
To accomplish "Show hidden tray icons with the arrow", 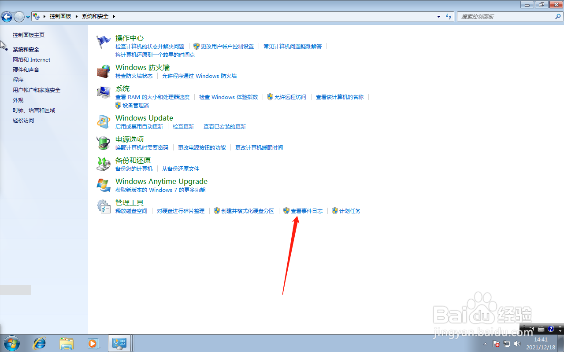I will (486, 343).
